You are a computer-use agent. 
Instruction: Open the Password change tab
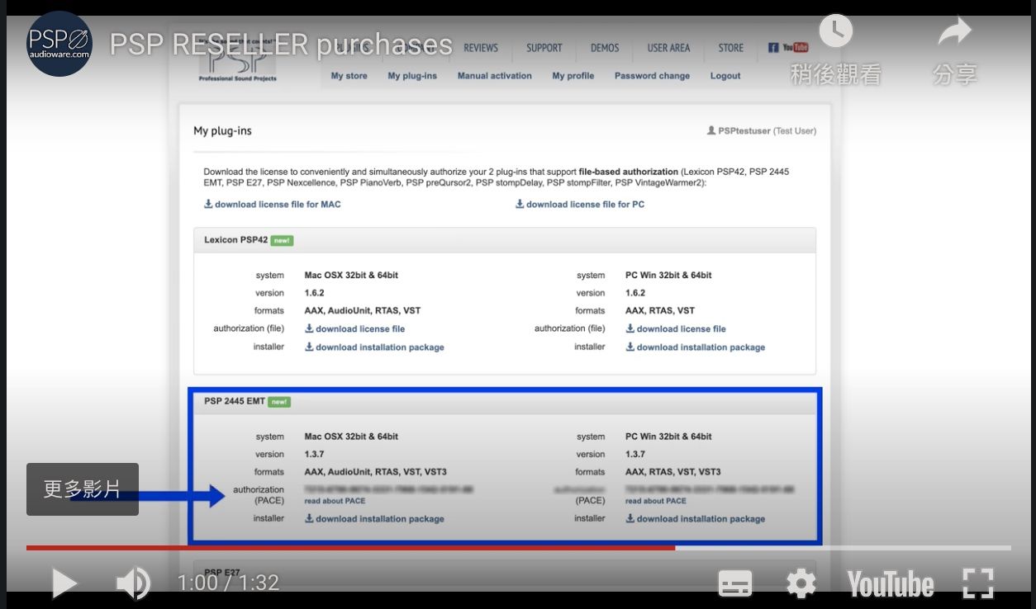(x=652, y=76)
